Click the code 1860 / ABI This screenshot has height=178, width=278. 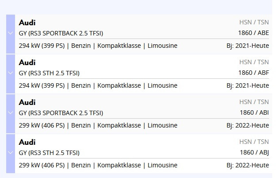(x=254, y=112)
